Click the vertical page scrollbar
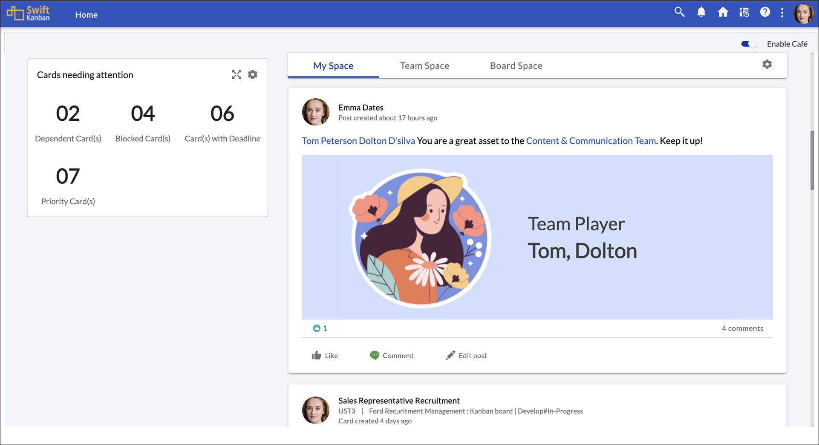Viewport: 819px width, 445px height. click(x=812, y=160)
